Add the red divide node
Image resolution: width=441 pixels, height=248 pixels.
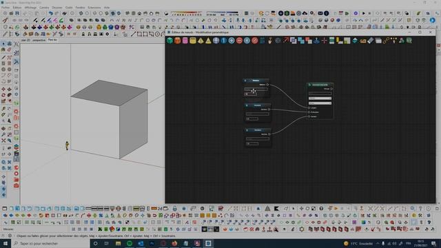tap(255, 41)
